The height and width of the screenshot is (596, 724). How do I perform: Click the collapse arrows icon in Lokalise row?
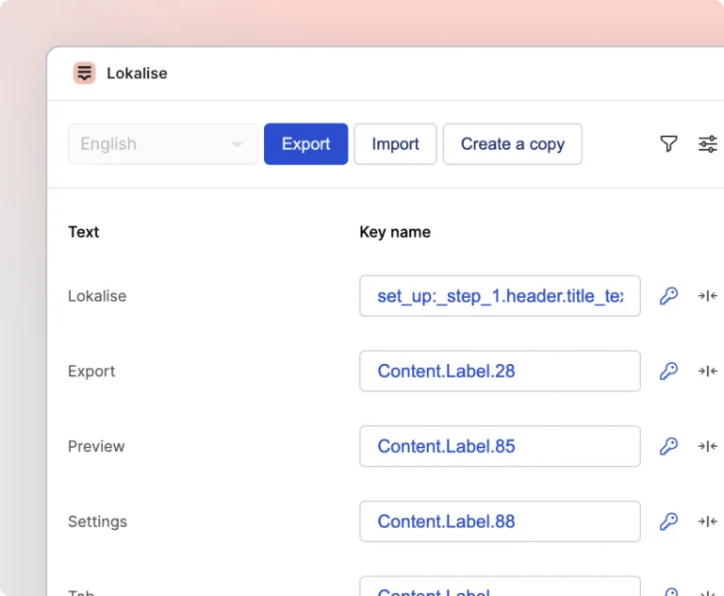pyautogui.click(x=707, y=296)
